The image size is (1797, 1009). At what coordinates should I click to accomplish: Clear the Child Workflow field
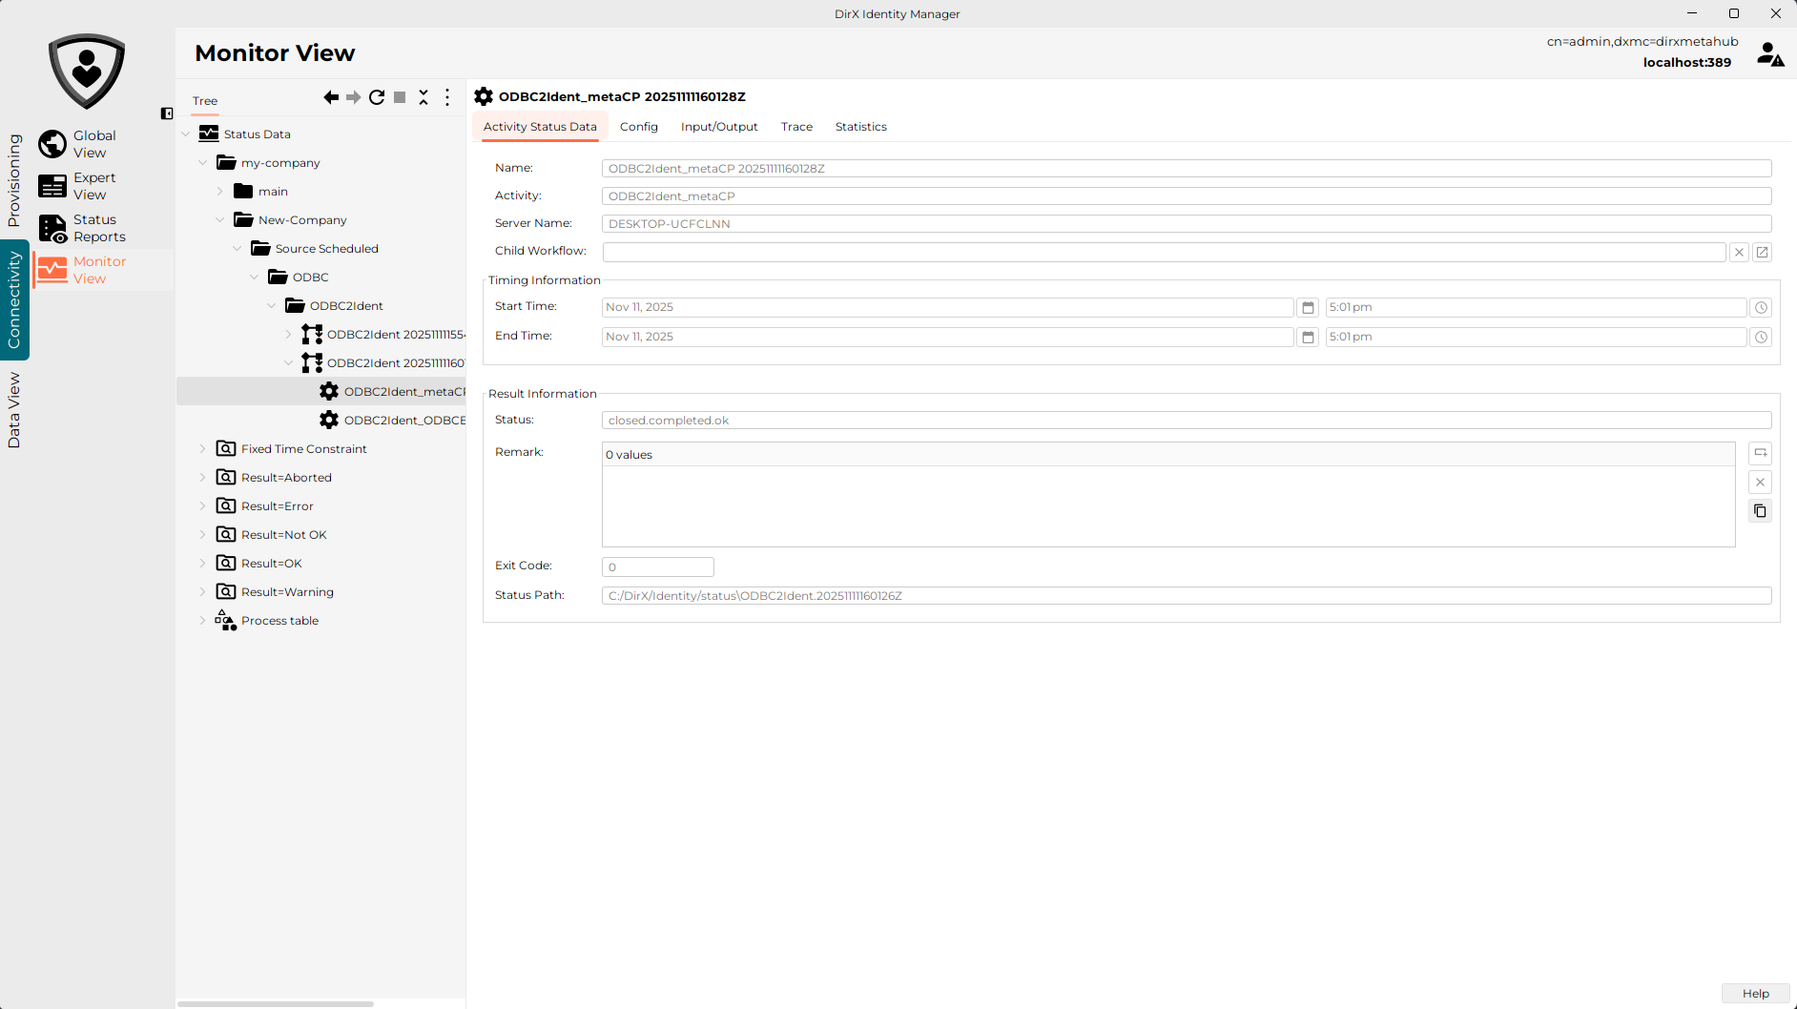tap(1740, 253)
